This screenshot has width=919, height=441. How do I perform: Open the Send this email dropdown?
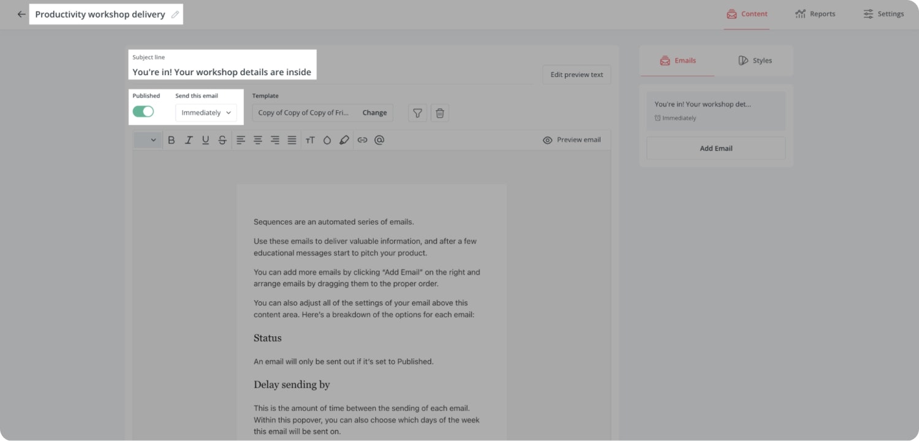click(206, 113)
